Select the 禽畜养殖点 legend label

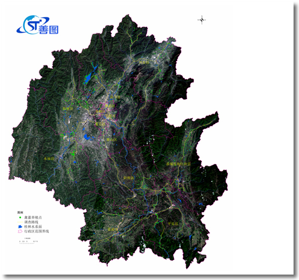point(33,217)
